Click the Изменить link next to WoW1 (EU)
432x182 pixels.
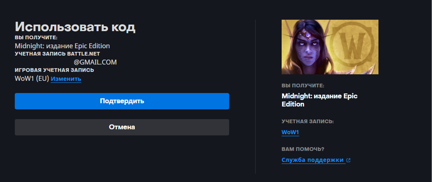(66, 79)
